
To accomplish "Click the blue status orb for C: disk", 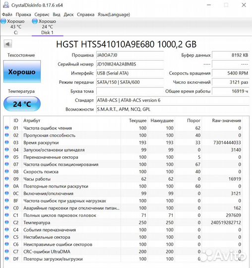I will [3, 21].
